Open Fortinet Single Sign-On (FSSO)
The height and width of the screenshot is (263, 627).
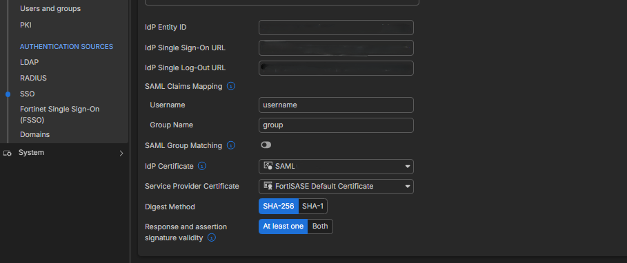click(x=59, y=114)
